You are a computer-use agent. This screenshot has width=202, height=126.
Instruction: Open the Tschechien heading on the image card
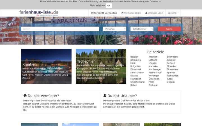coord(86,61)
